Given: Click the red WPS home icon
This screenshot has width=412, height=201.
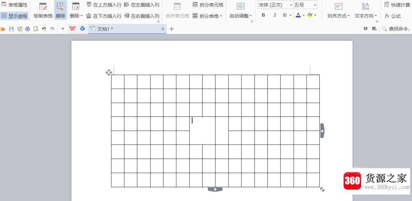Looking at the screenshot, I should 72,29.
